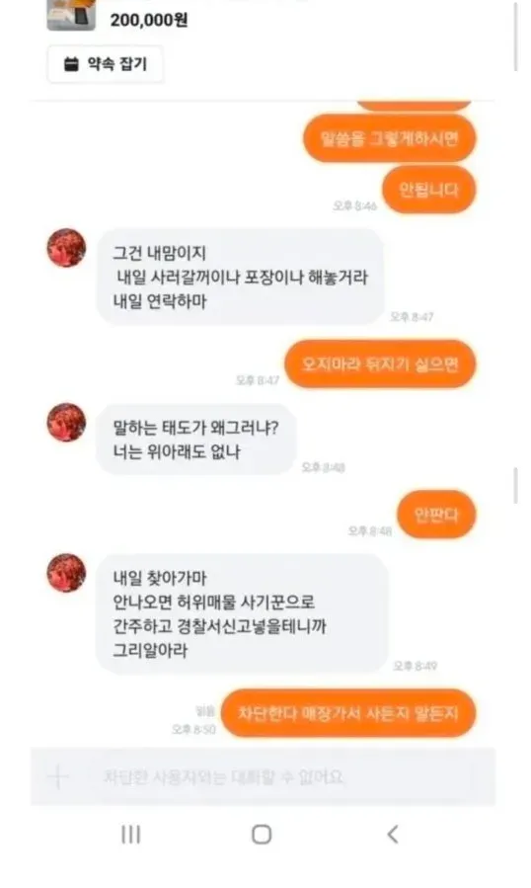
Task: Open Android recent apps navigation button
Action: pos(131,835)
